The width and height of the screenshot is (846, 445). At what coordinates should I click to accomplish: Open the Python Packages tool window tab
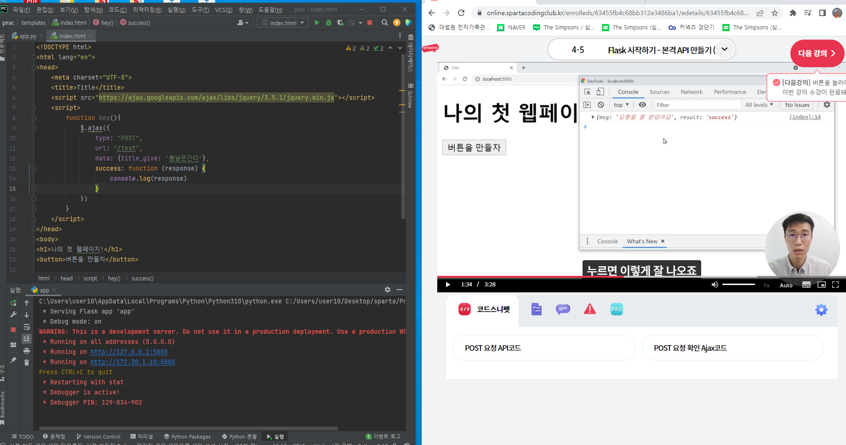(187, 436)
